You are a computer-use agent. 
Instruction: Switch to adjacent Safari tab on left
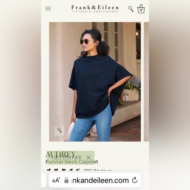coord(44,180)
